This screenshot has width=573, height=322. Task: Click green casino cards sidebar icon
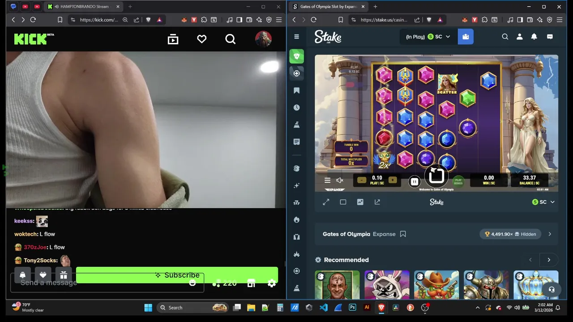coord(296,56)
